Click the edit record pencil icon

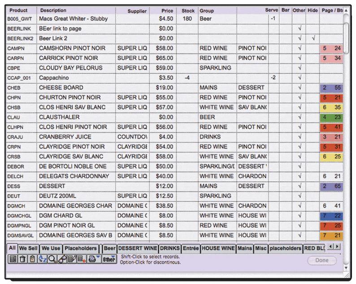pos(72,259)
